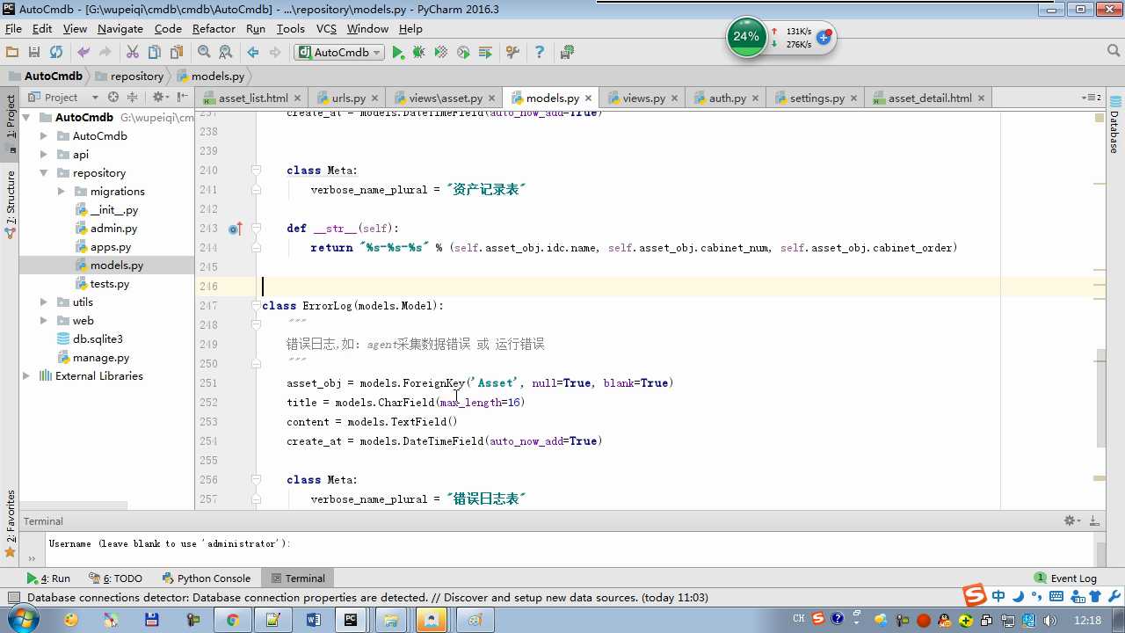Fold the ErrorLog class Meta block on line 256

coord(256,480)
